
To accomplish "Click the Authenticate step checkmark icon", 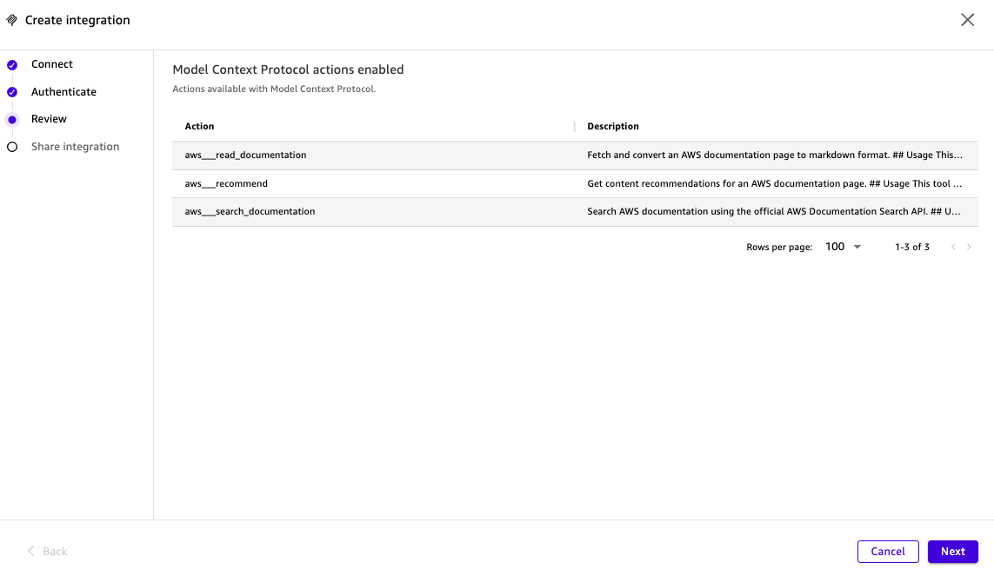I will pos(12,92).
